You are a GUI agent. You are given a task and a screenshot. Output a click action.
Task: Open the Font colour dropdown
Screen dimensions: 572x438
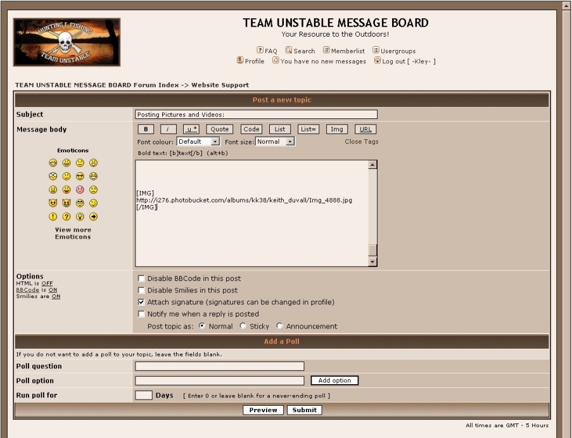[198, 142]
